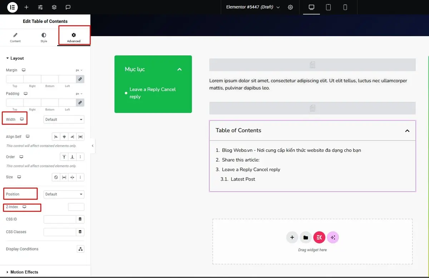This screenshot has width=429, height=278.
Task: Set Size to none icon
Action: pos(56,177)
